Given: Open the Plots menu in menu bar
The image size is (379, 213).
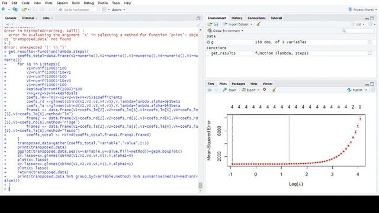Looking at the screenshot, I should tap(49, 3).
